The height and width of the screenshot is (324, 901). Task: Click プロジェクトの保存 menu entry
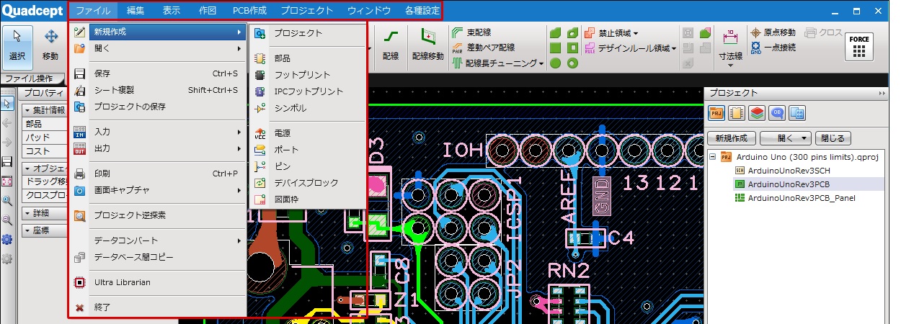tap(159, 107)
